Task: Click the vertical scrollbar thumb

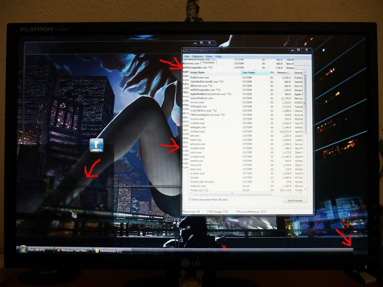Action: pos(304,104)
